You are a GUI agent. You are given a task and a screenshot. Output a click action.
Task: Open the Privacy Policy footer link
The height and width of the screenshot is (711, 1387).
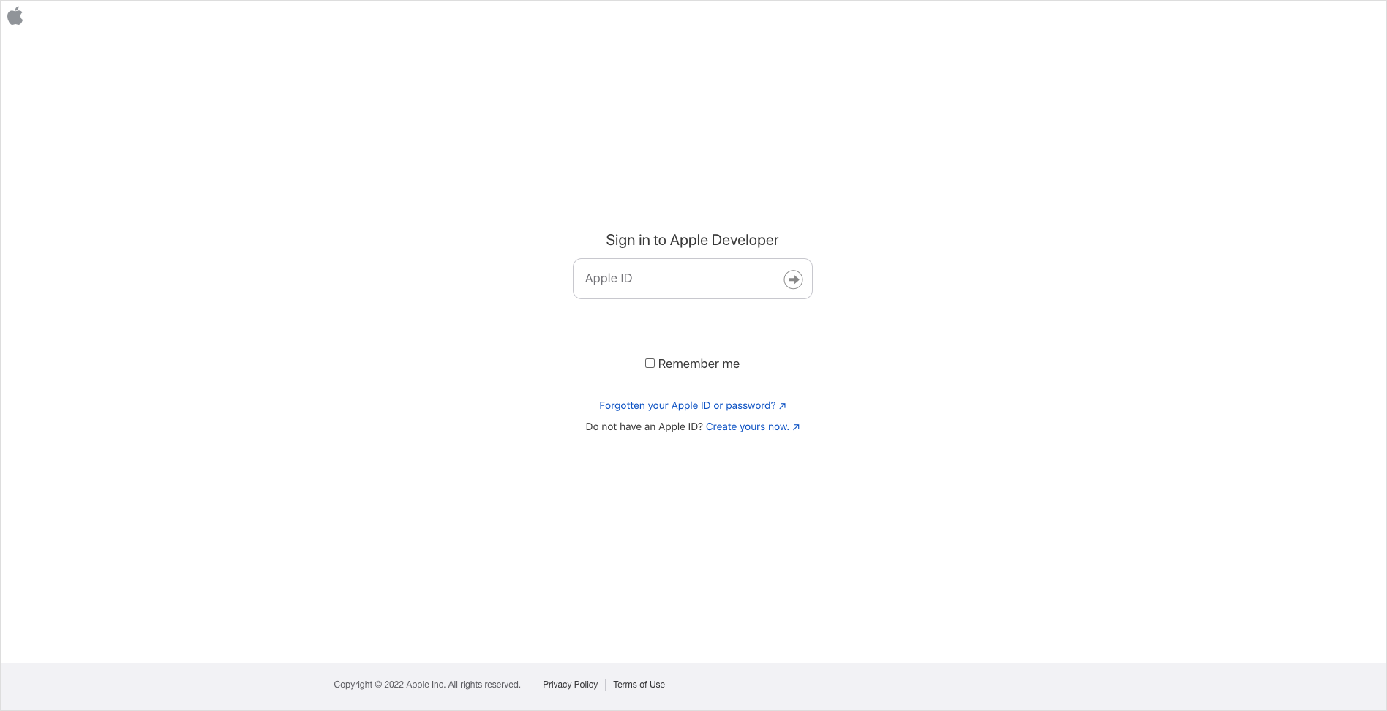click(x=570, y=685)
